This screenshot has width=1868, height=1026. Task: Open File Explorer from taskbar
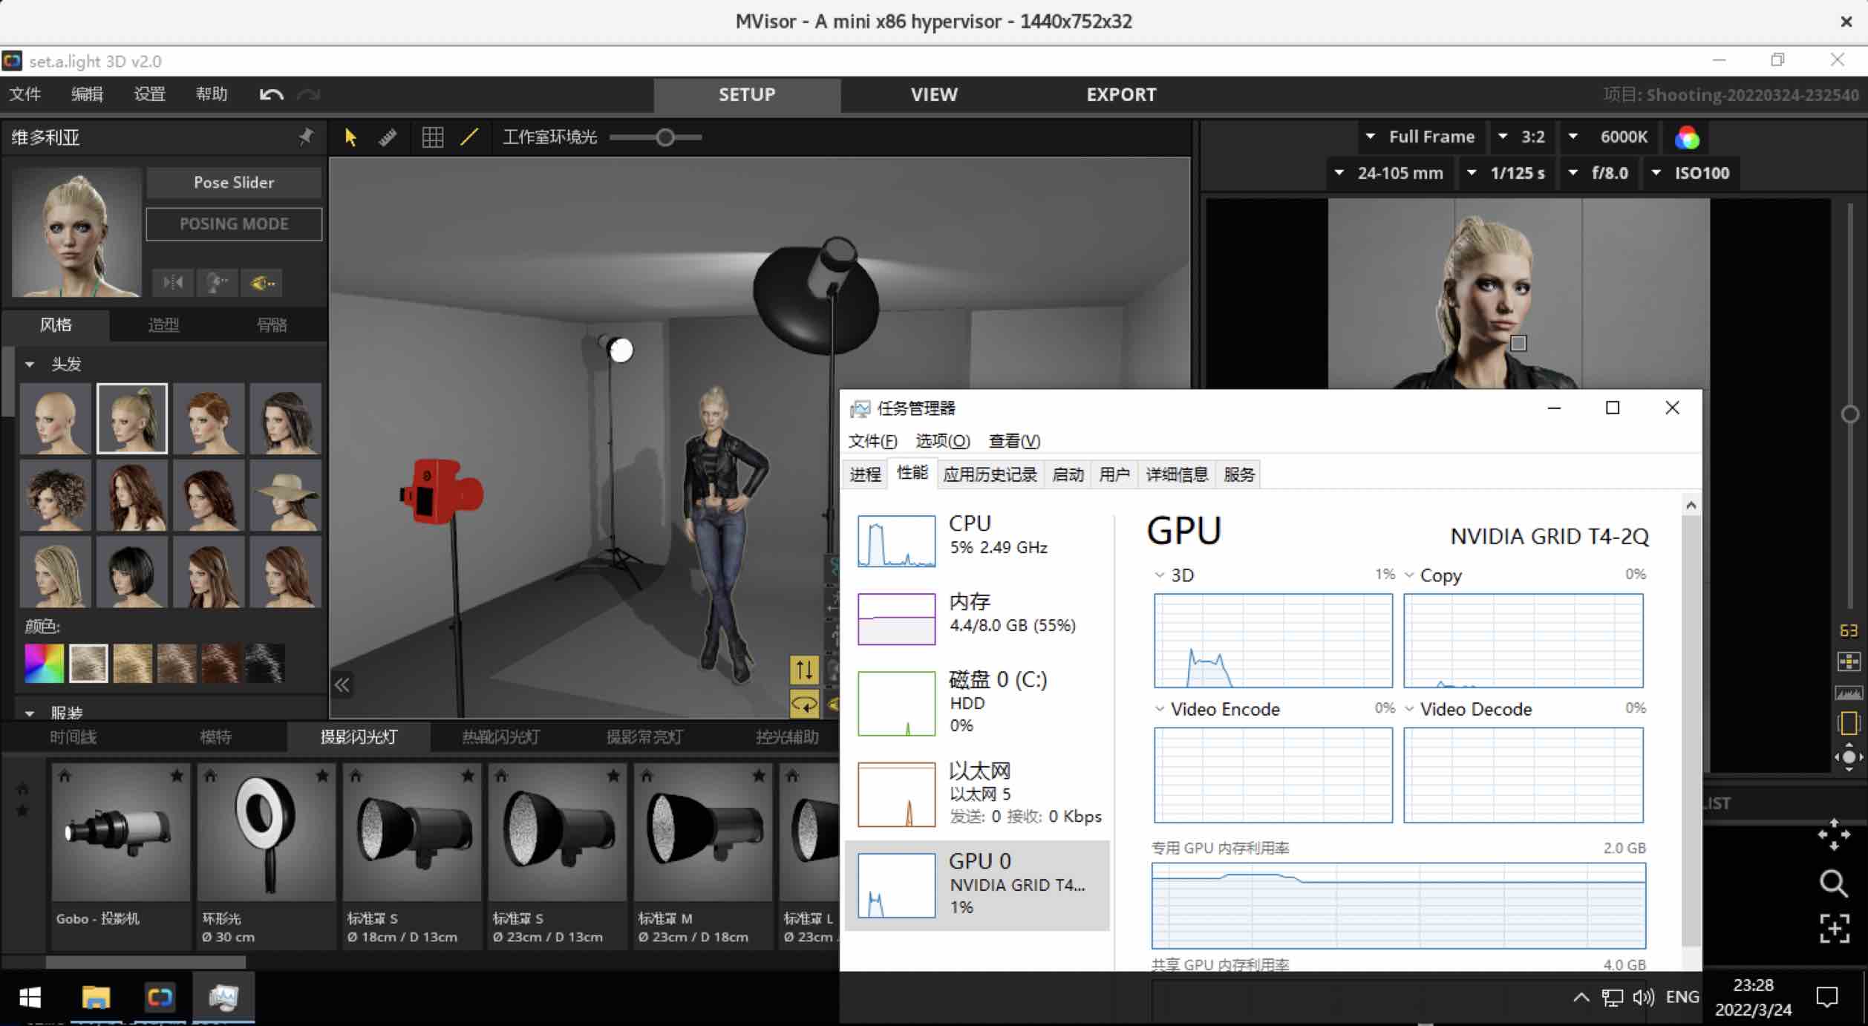(96, 997)
